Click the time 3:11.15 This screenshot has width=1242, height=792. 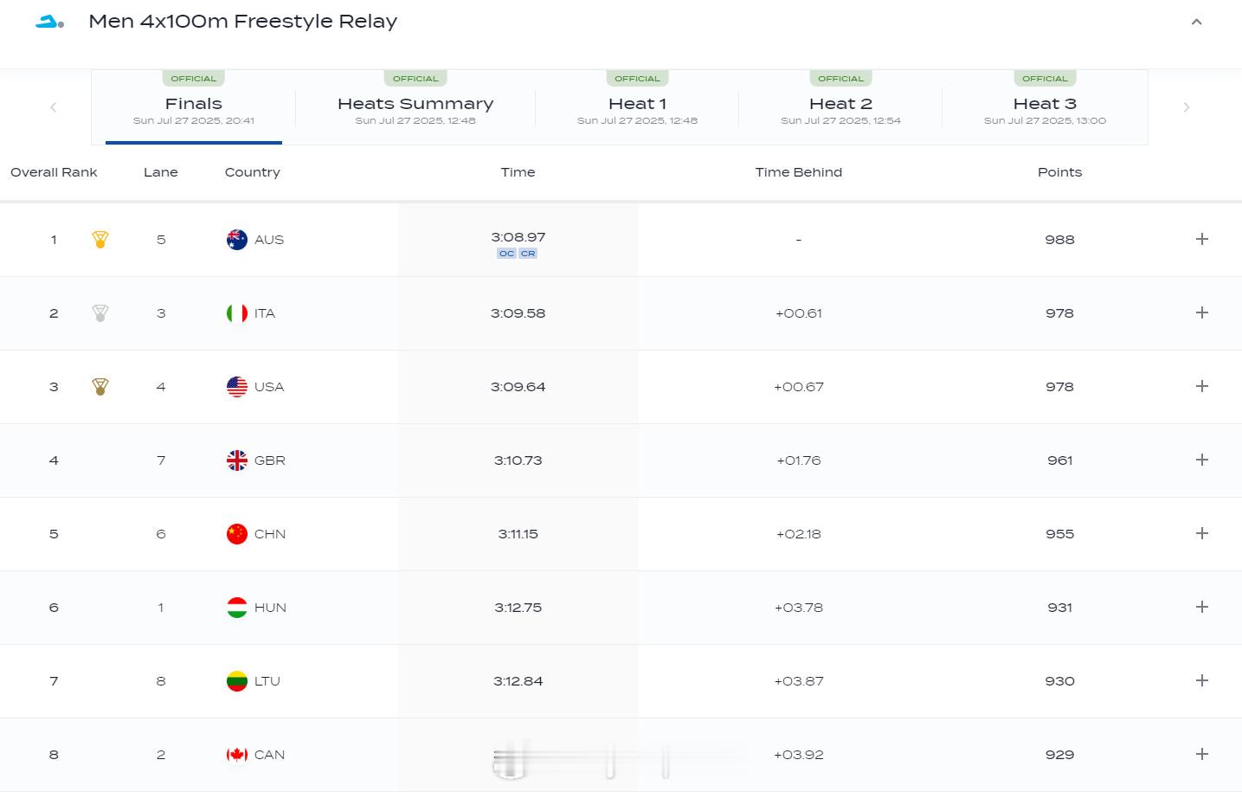pyautogui.click(x=518, y=534)
